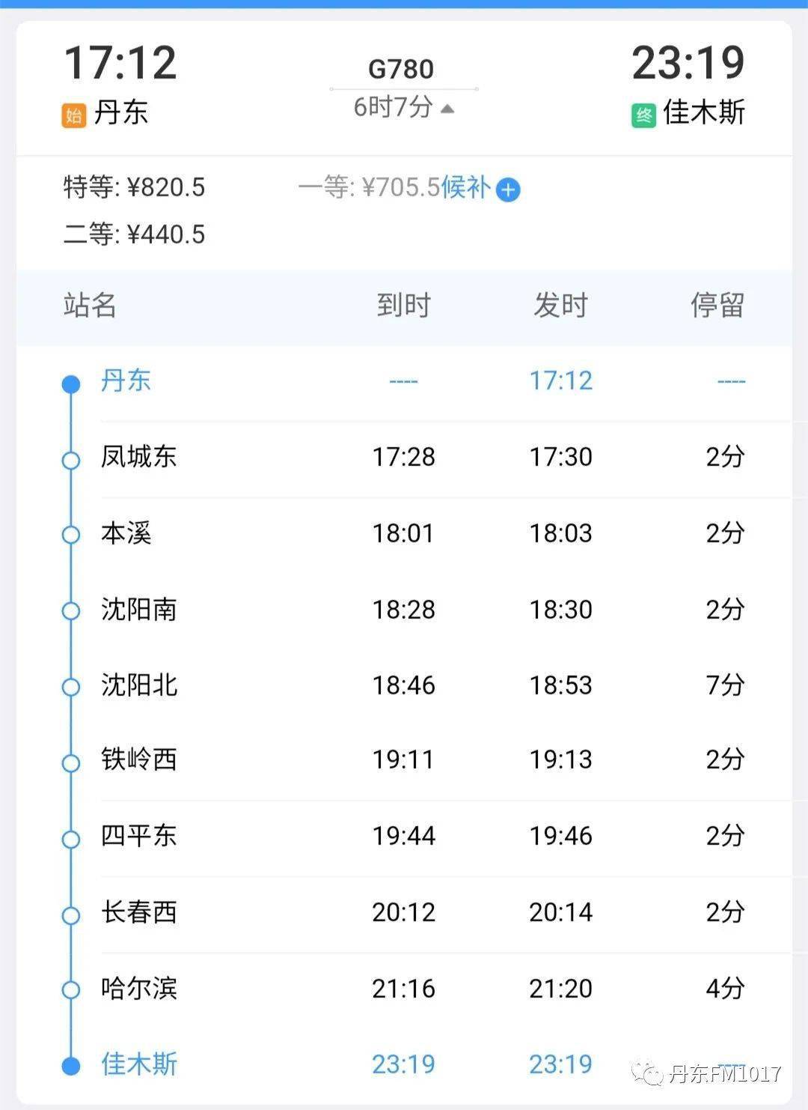Click the timeline circle beside 哈尔滨
This screenshot has width=808, height=1110.
[71, 990]
